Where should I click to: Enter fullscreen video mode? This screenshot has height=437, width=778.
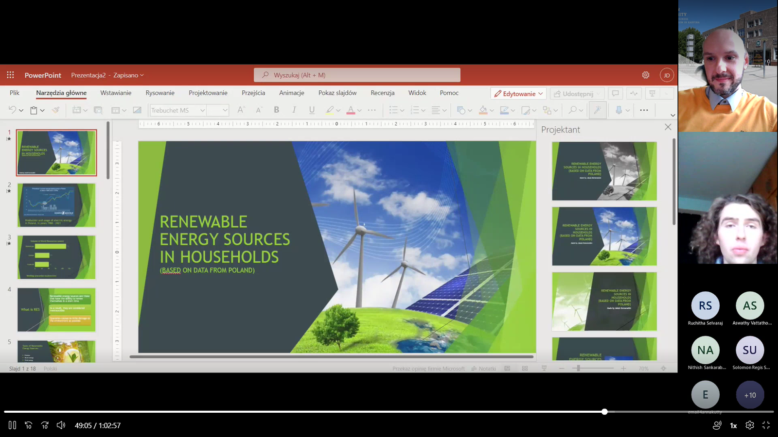tap(766, 425)
